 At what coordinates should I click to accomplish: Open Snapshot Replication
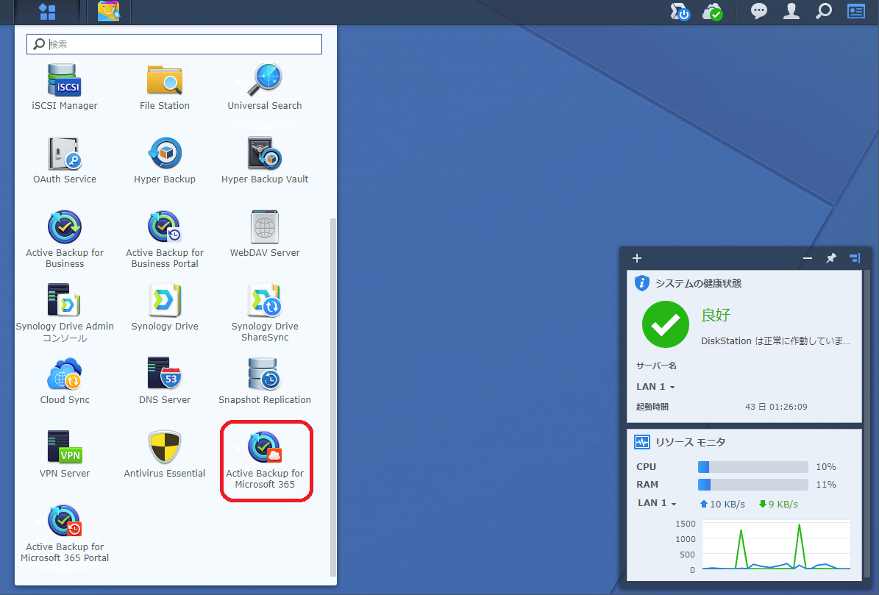265,381
